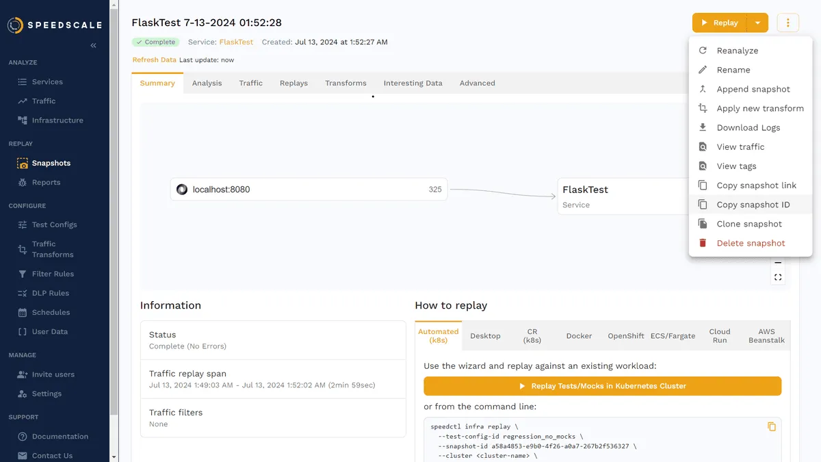Switch to the Docker replay tab
This screenshot has height=462, width=821.
pyautogui.click(x=579, y=335)
